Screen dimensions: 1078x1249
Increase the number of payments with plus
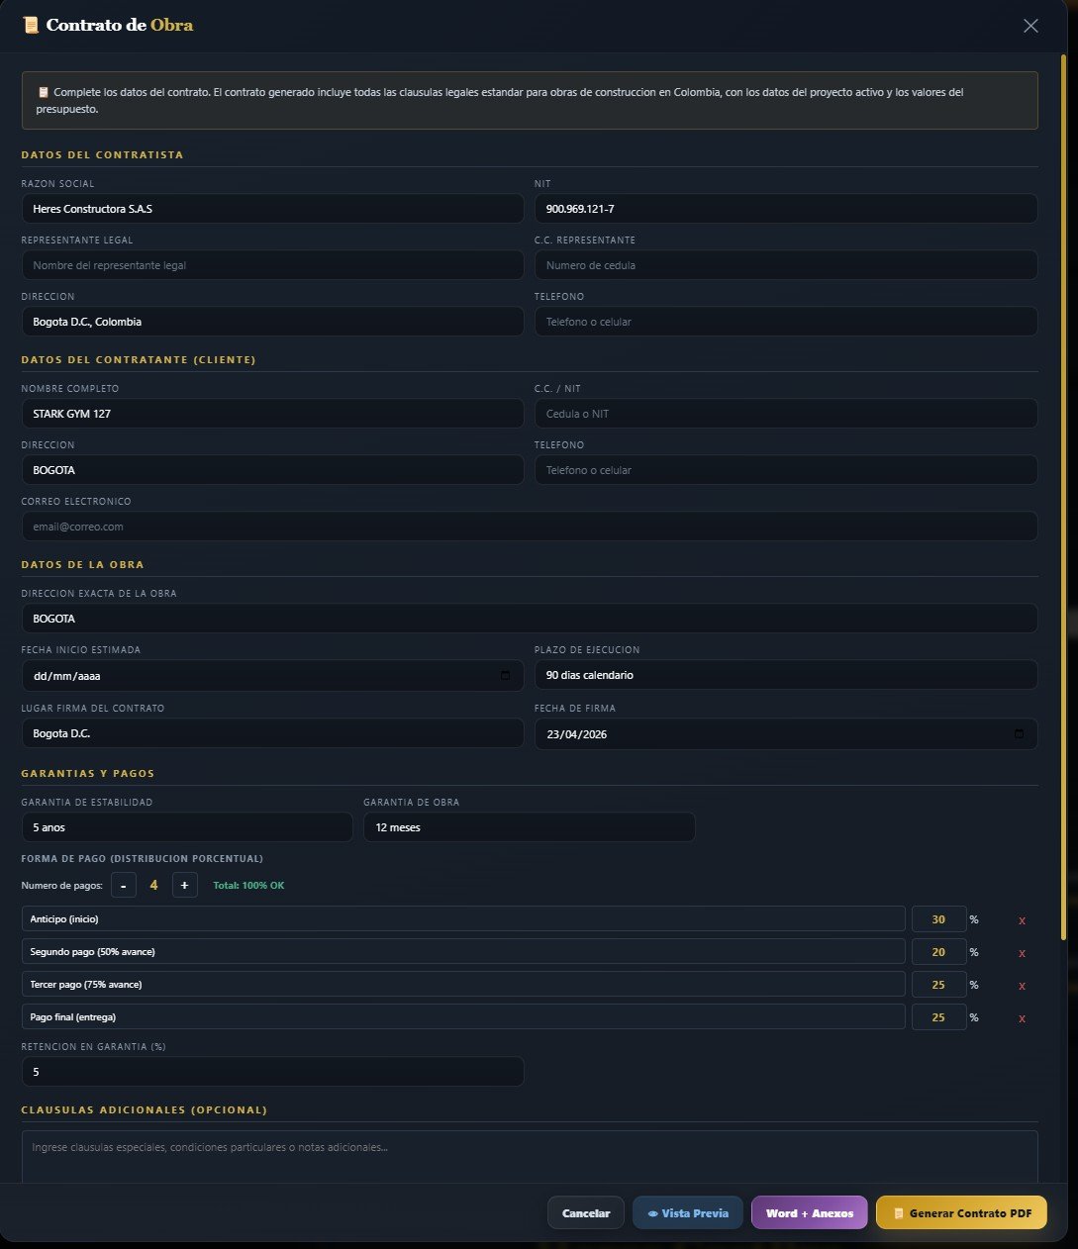(185, 885)
